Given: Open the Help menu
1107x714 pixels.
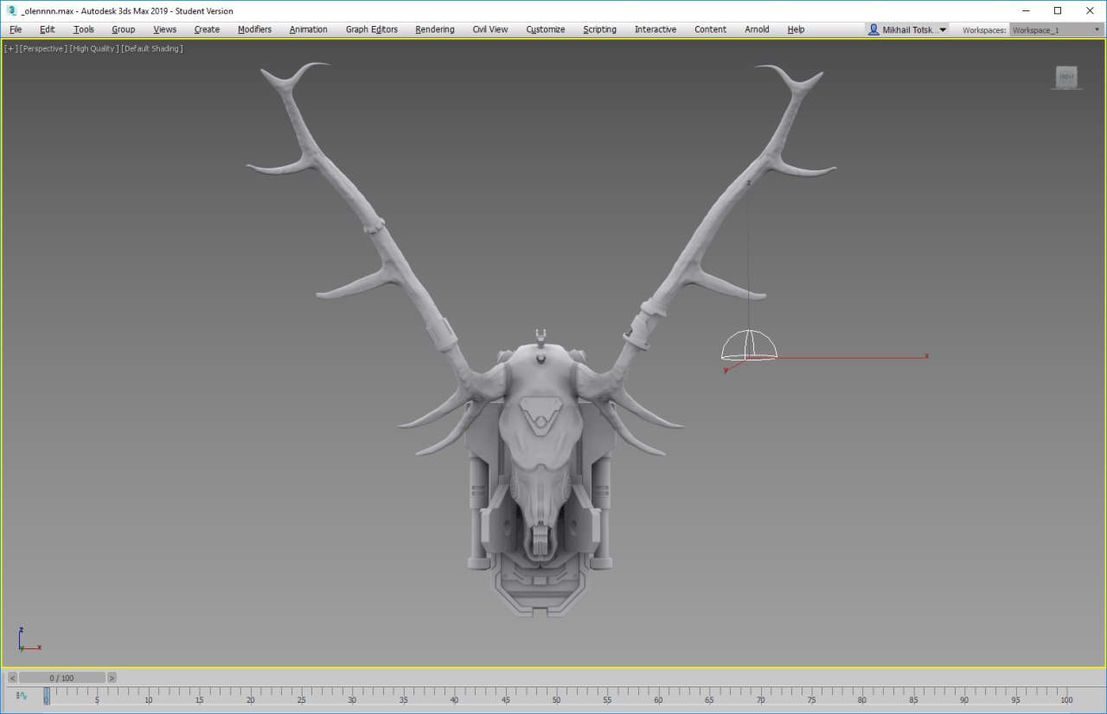Looking at the screenshot, I should tap(796, 29).
